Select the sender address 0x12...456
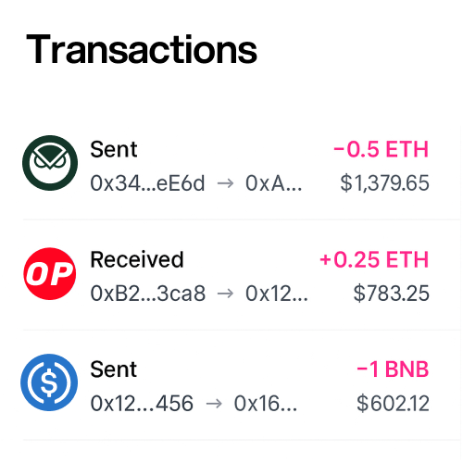The width and height of the screenshot is (463, 463). click(142, 404)
